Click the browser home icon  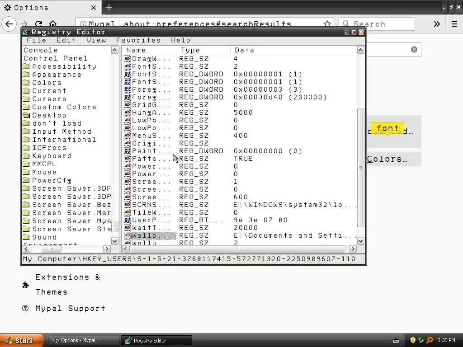pyautogui.click(x=53, y=24)
